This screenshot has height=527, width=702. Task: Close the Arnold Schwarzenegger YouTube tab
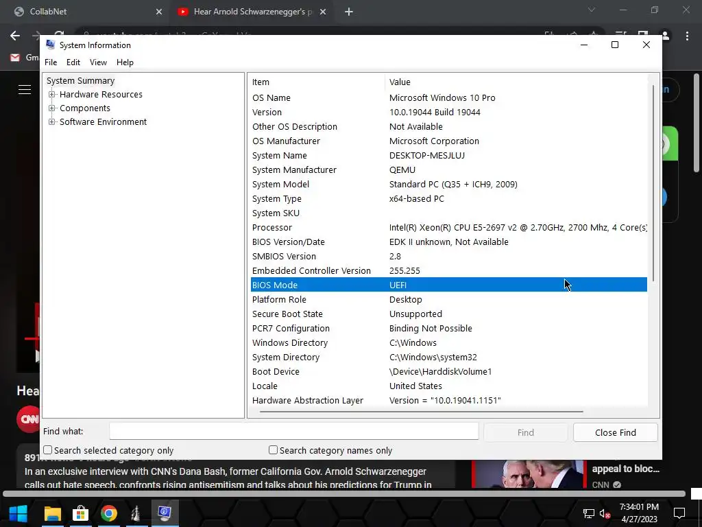[x=323, y=12]
